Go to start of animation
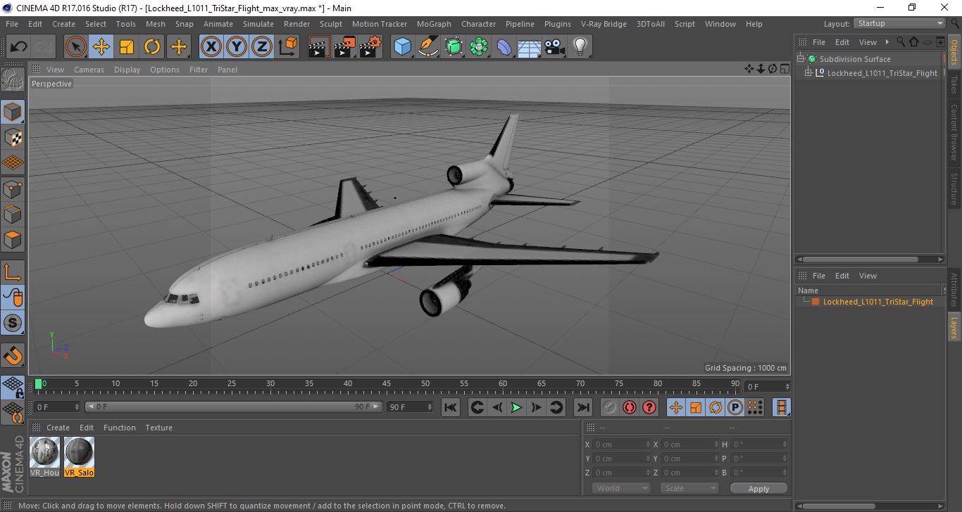This screenshot has width=962, height=512. click(x=451, y=407)
